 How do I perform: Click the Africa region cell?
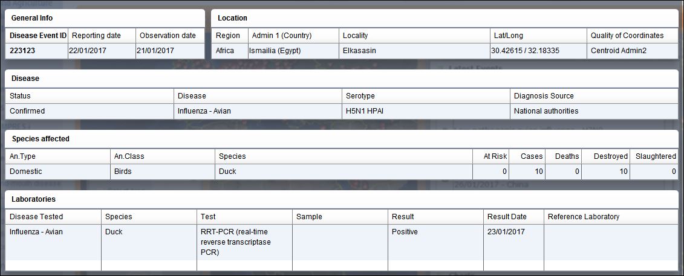tap(230, 51)
